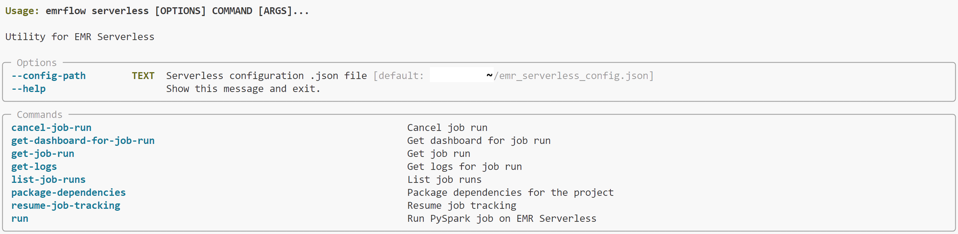This screenshot has height=234, width=958.
Task: Click '[ARGS]...' in the usage line
Action: pyautogui.click(x=284, y=11)
